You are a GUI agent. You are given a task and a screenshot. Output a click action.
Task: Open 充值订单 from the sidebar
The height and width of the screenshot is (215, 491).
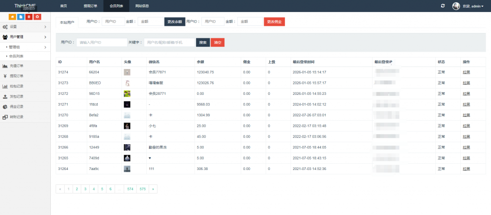tap(16, 66)
